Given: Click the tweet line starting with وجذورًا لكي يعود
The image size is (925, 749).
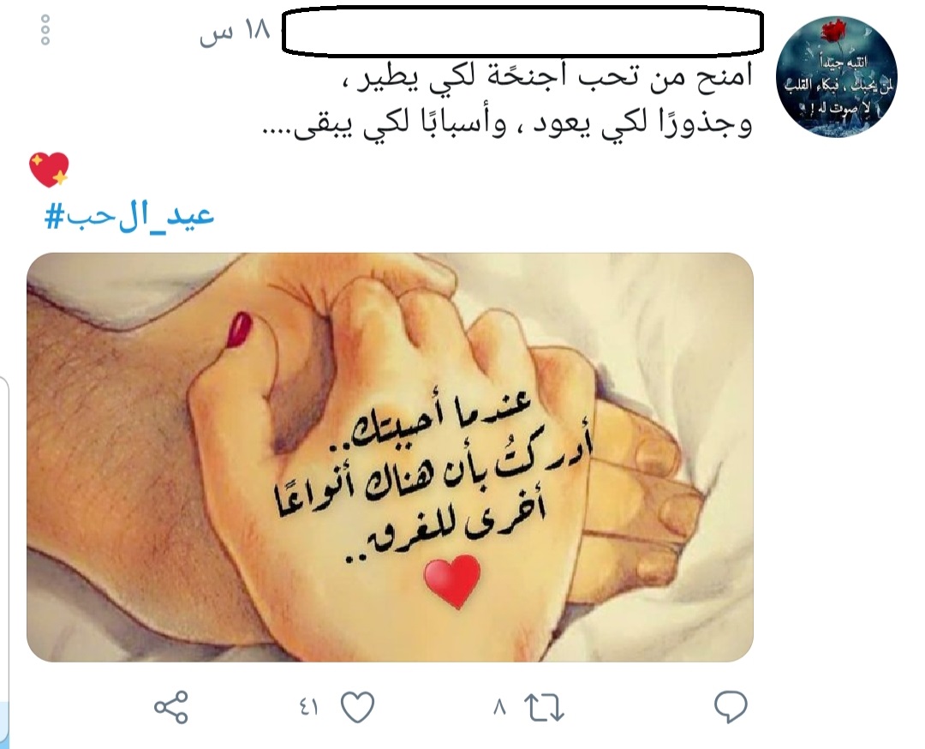Looking at the screenshot, I should (507, 123).
